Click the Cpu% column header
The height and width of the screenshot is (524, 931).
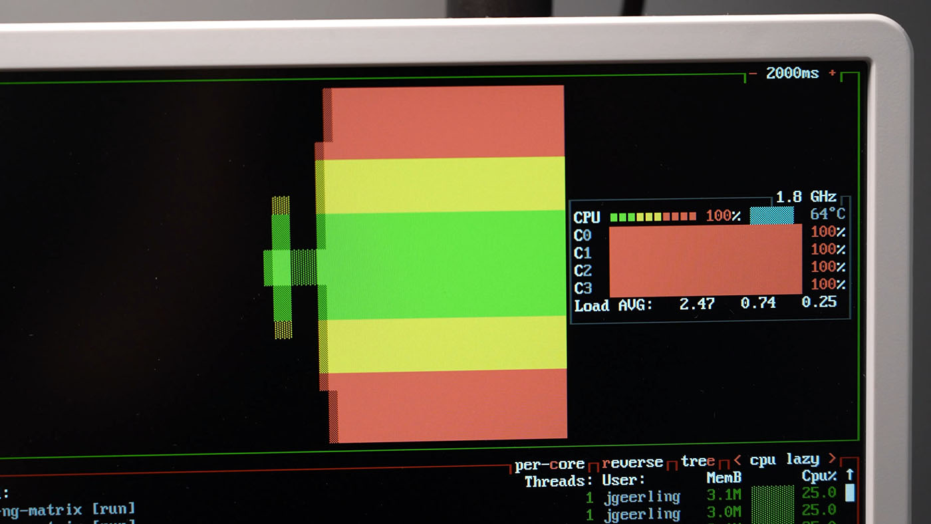(819, 476)
